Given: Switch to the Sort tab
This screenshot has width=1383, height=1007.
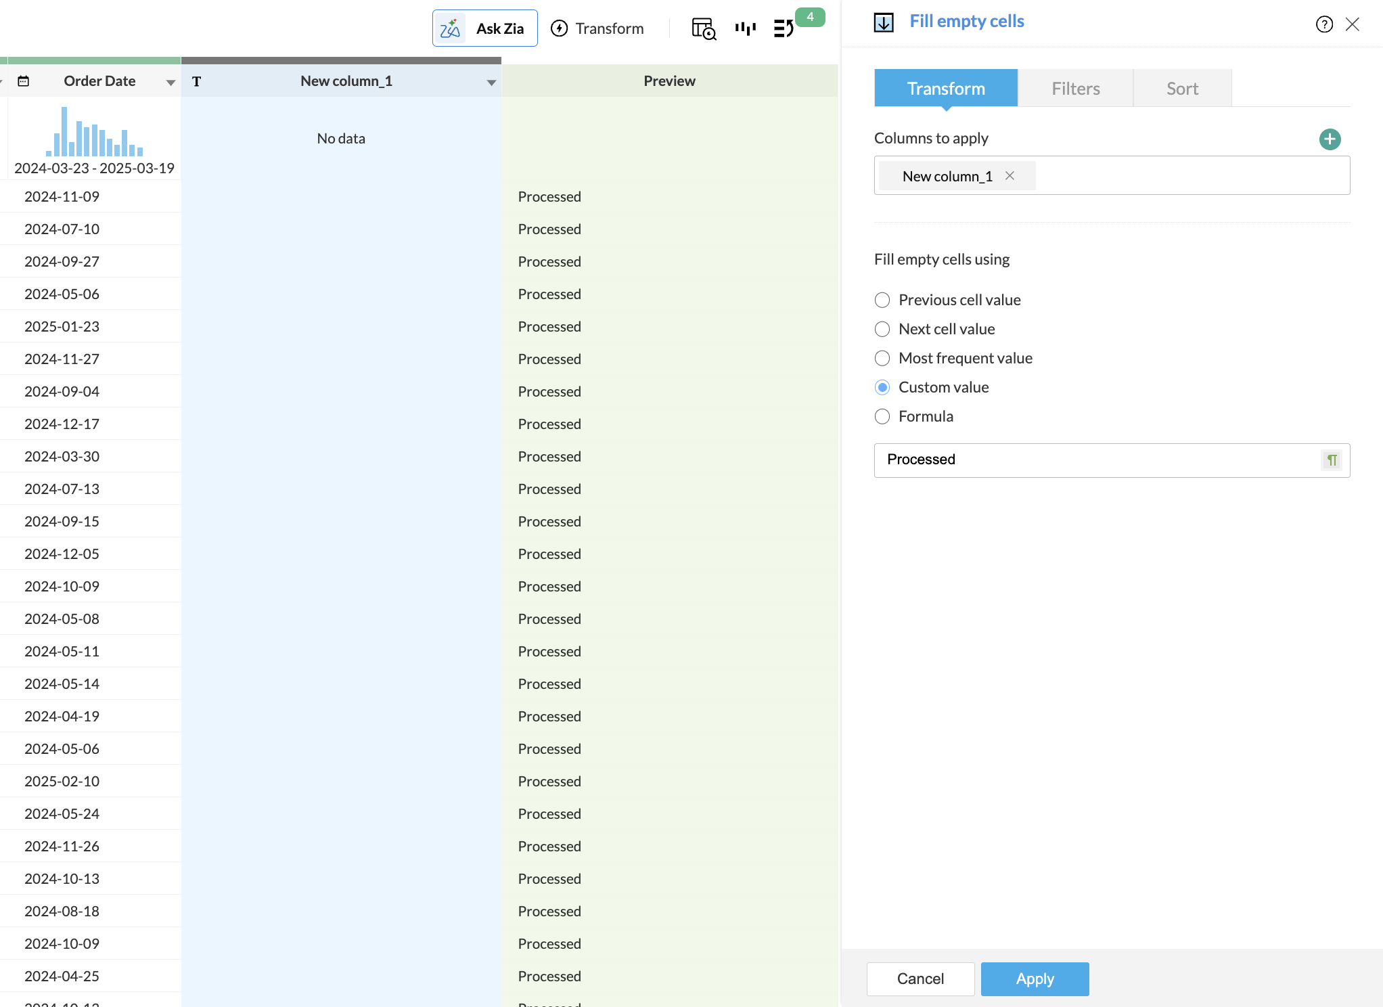Looking at the screenshot, I should [x=1181, y=89].
